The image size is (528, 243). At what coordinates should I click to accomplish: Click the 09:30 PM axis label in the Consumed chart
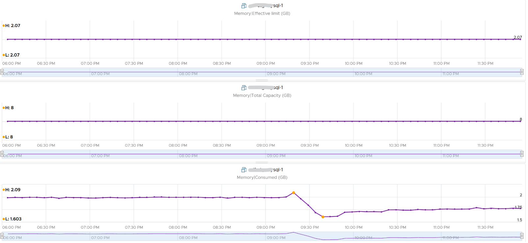[310, 227]
